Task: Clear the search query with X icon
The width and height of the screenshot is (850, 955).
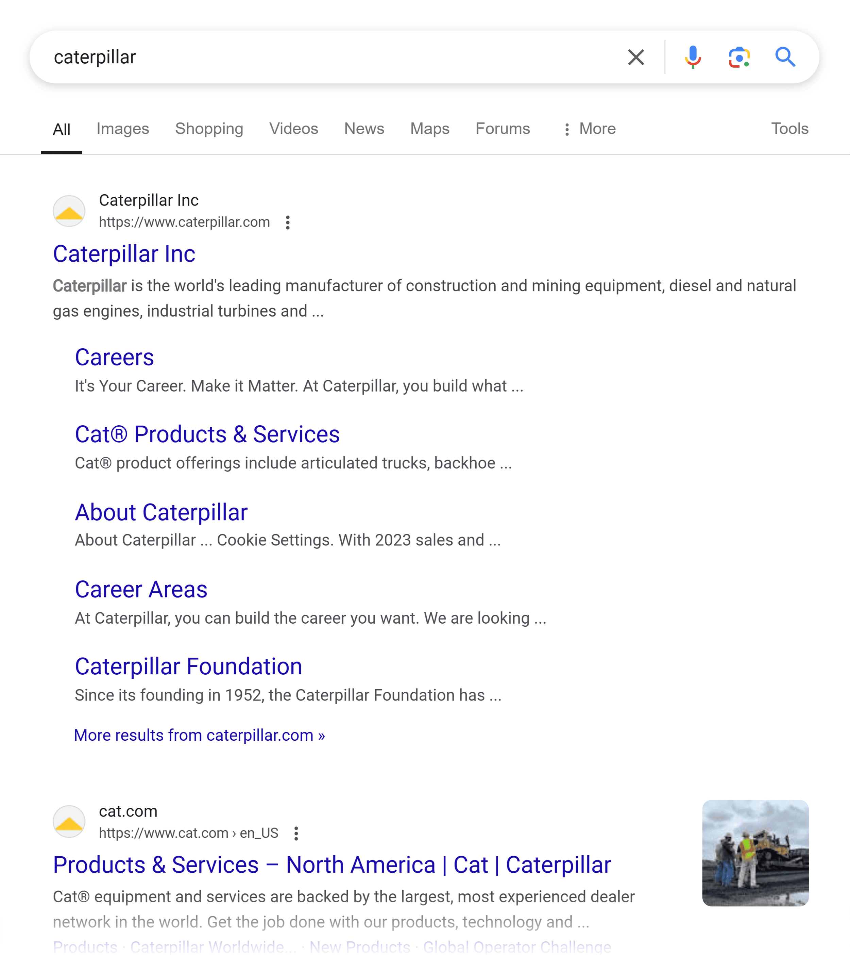Action: [x=636, y=57]
